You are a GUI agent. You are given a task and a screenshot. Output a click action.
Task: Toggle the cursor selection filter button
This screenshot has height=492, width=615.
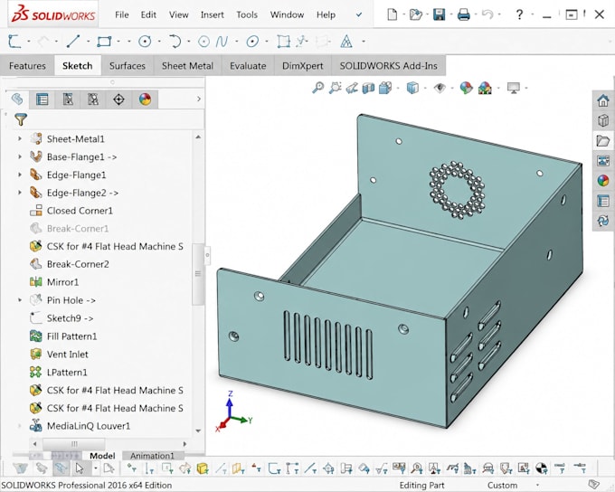80,468
